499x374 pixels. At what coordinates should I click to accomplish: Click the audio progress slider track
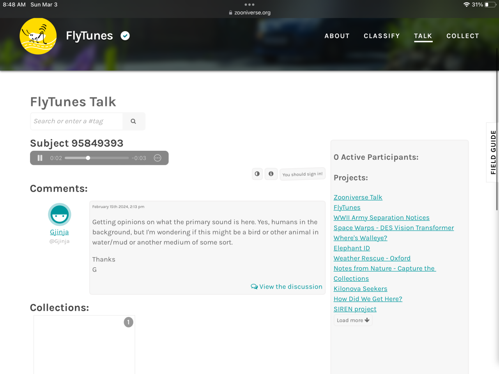point(97,158)
